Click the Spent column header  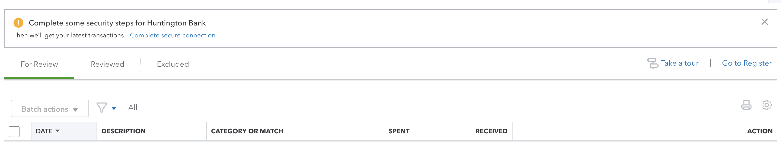click(399, 131)
